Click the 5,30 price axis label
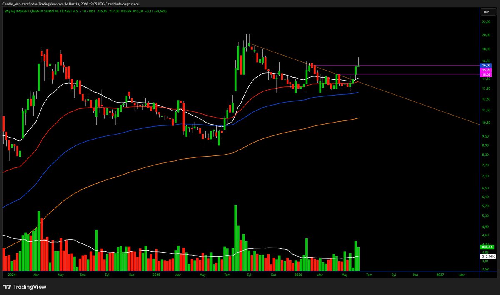This screenshot has width=500, height=295. pyautogui.click(x=485, y=216)
